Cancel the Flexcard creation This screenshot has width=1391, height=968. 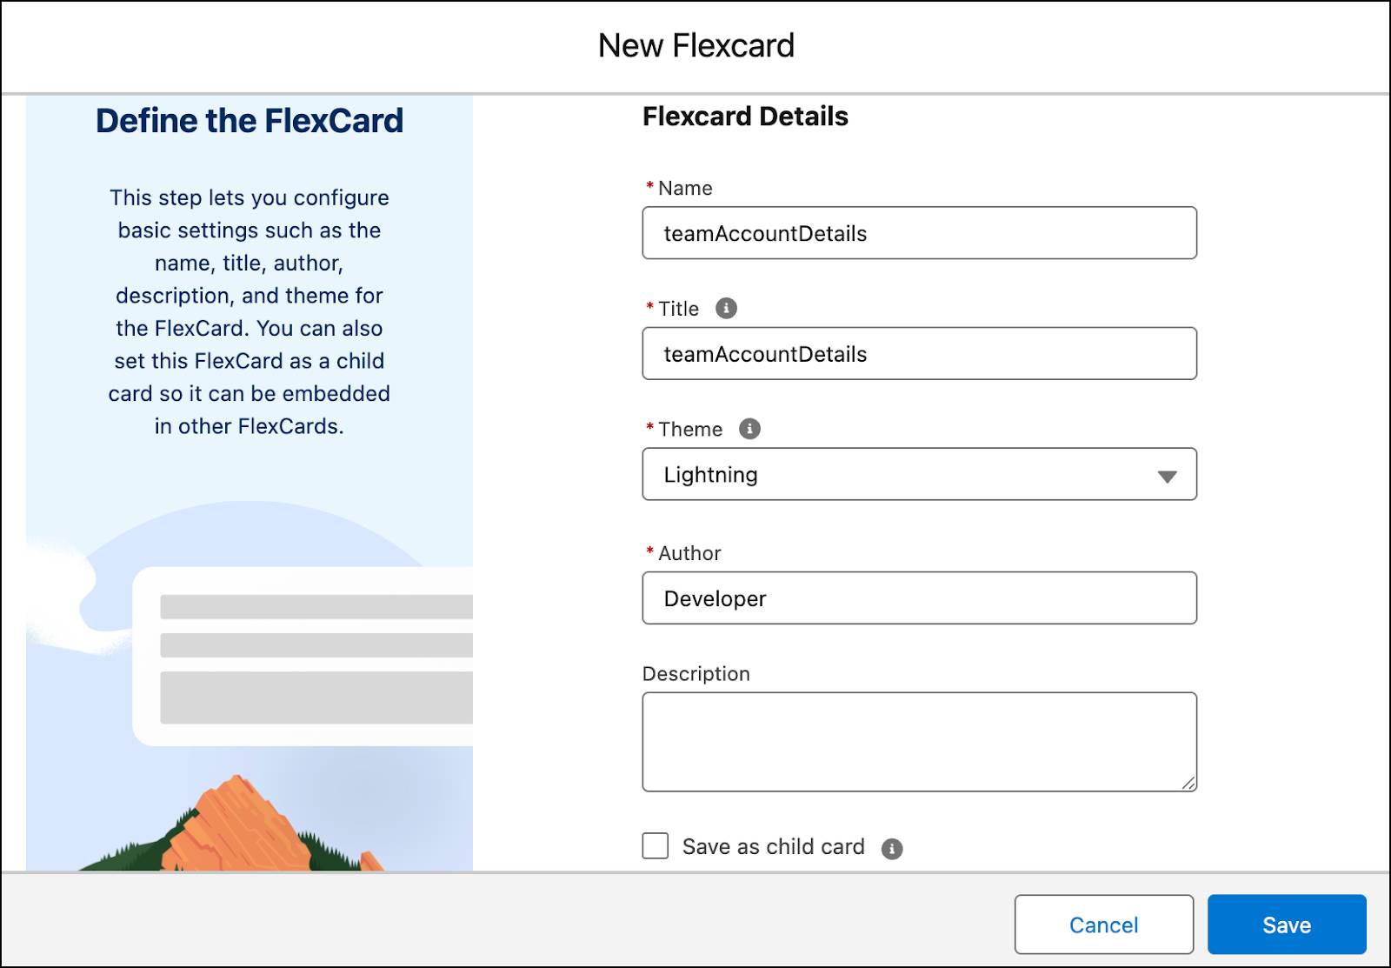[x=1103, y=925]
